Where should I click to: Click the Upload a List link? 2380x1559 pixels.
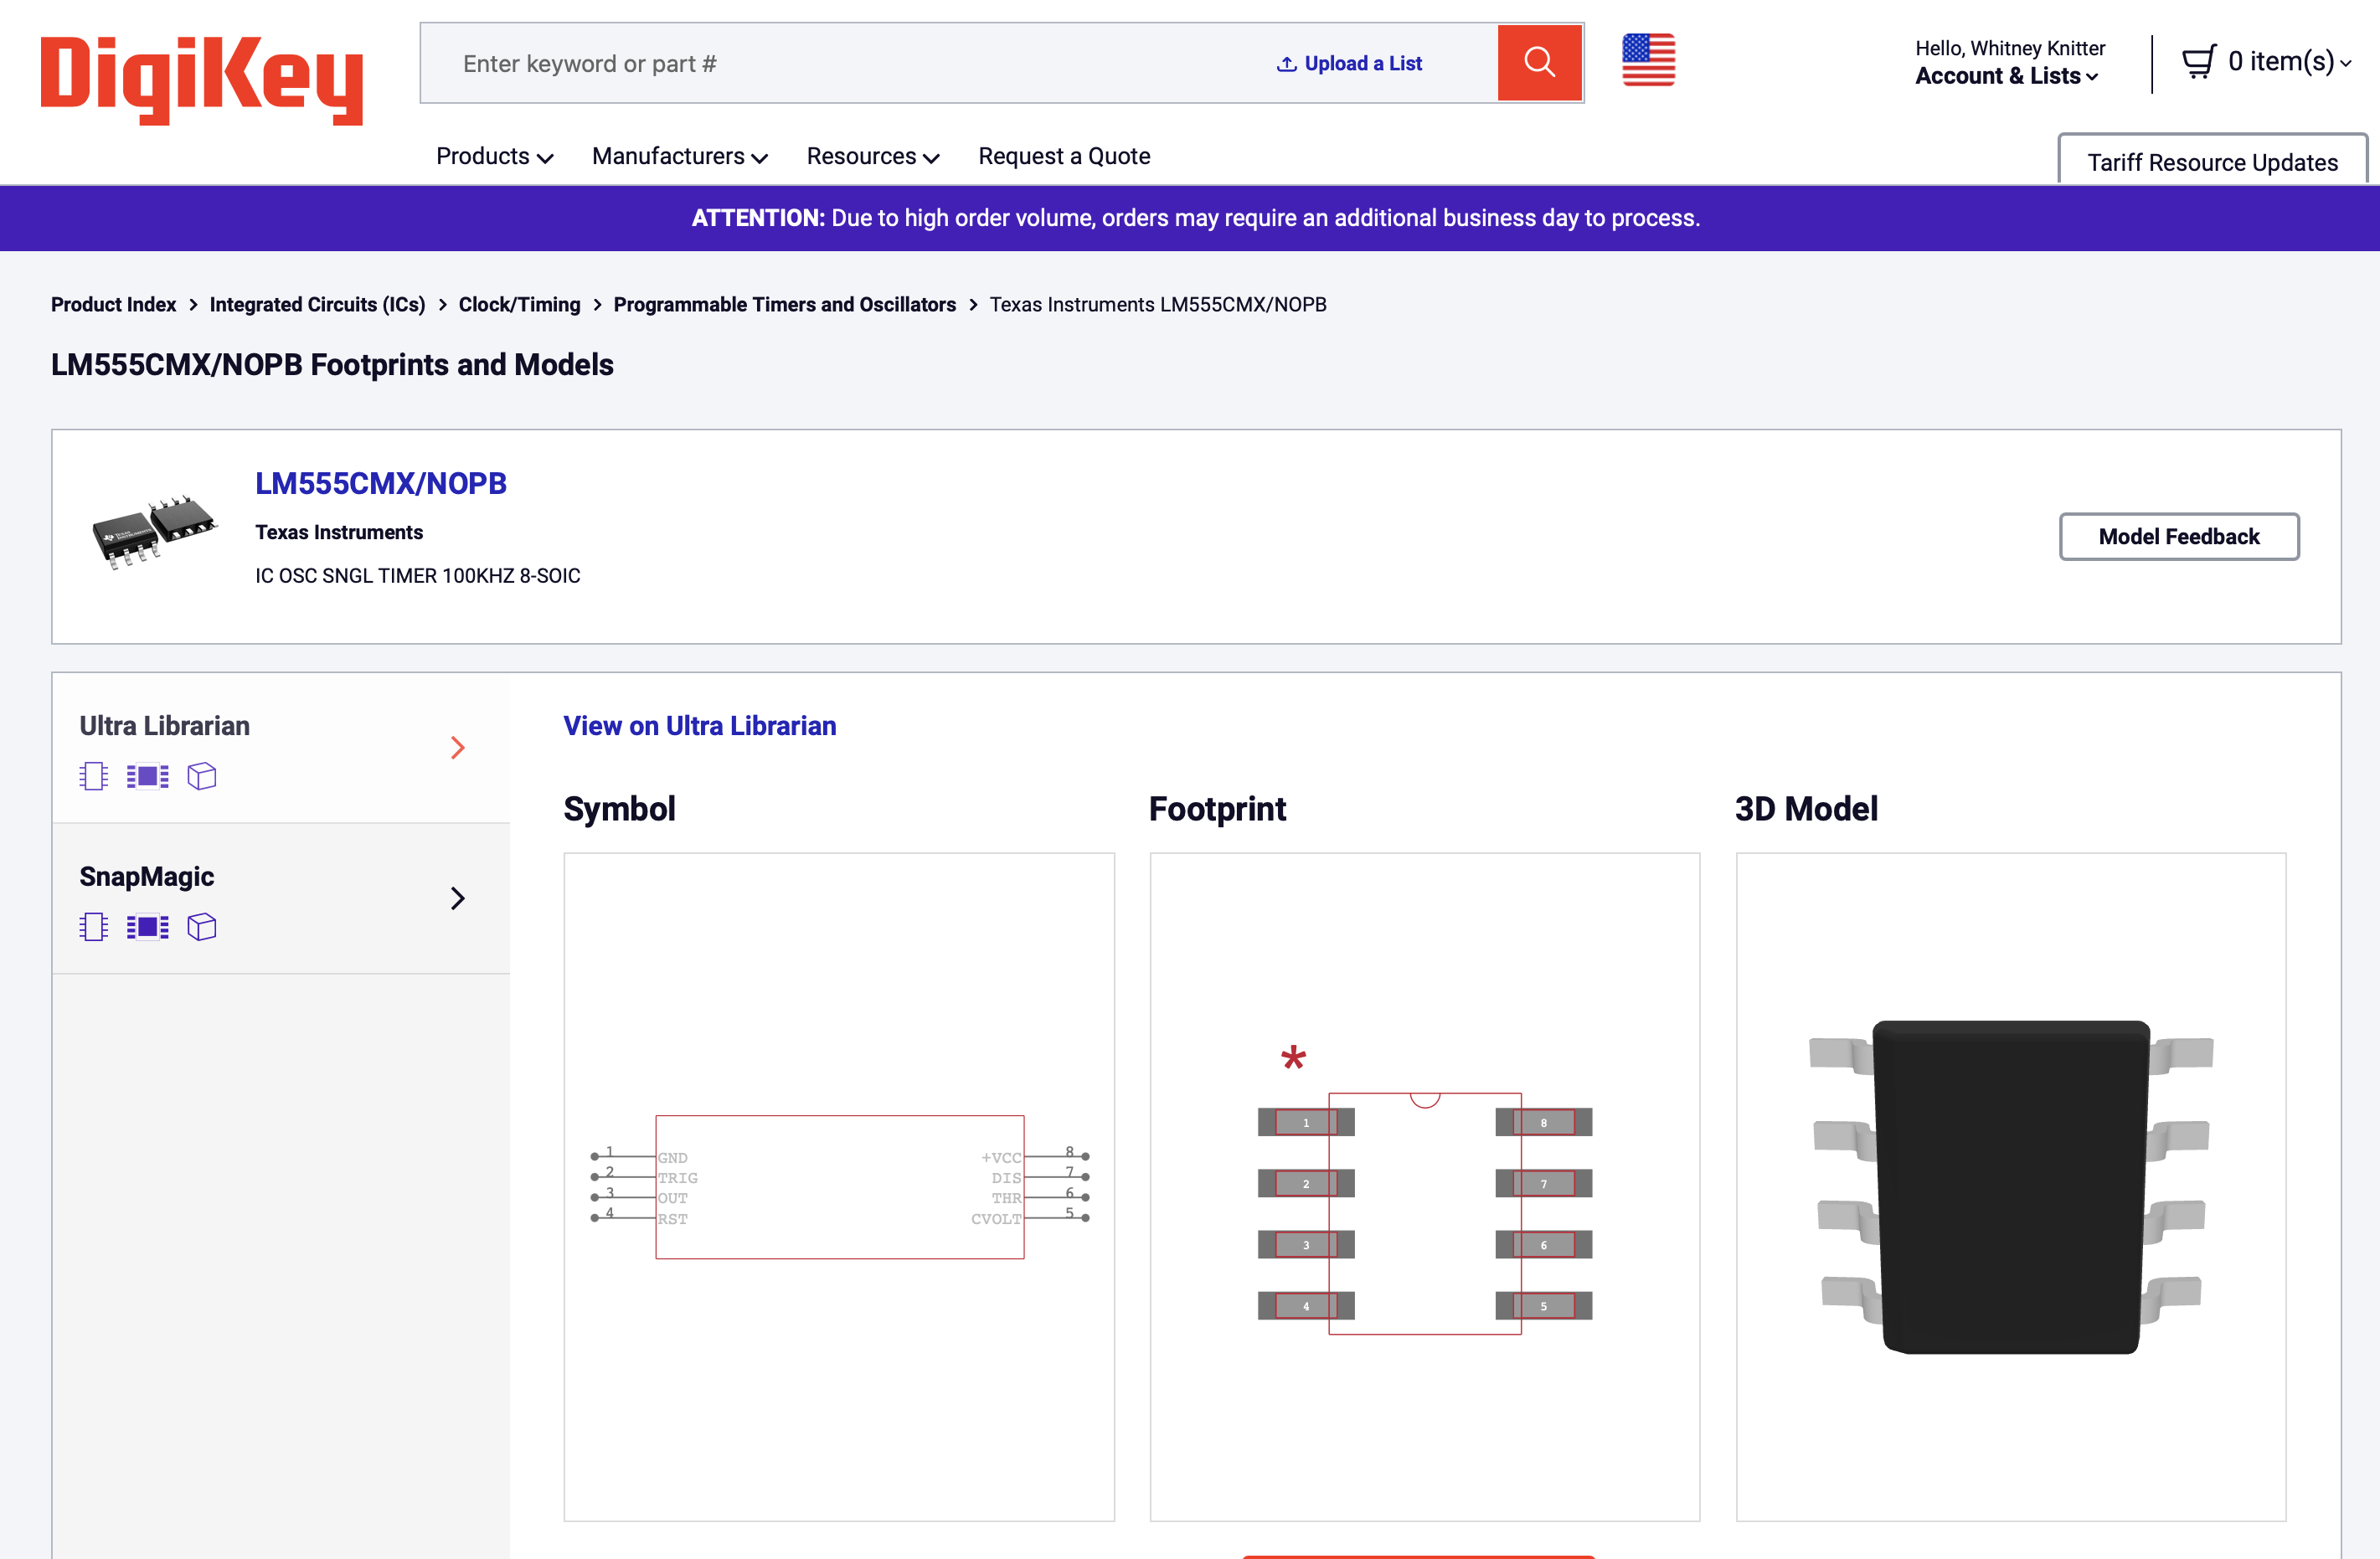click(1350, 63)
